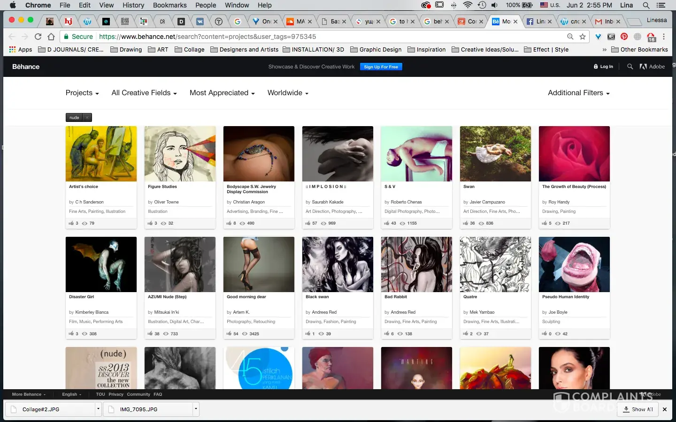This screenshot has width=676, height=422.
Task: Click the Pinterest extension icon
Action: point(624,37)
